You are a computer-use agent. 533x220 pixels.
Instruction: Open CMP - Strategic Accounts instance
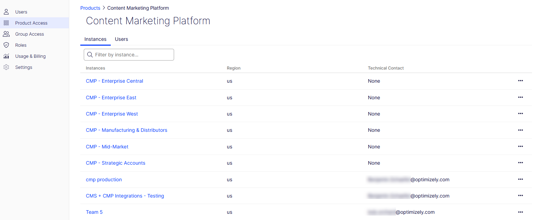click(116, 163)
